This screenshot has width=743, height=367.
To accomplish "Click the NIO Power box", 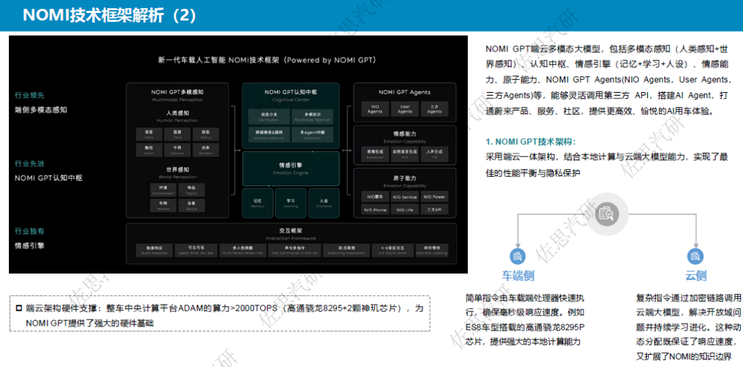I will 434,197.
